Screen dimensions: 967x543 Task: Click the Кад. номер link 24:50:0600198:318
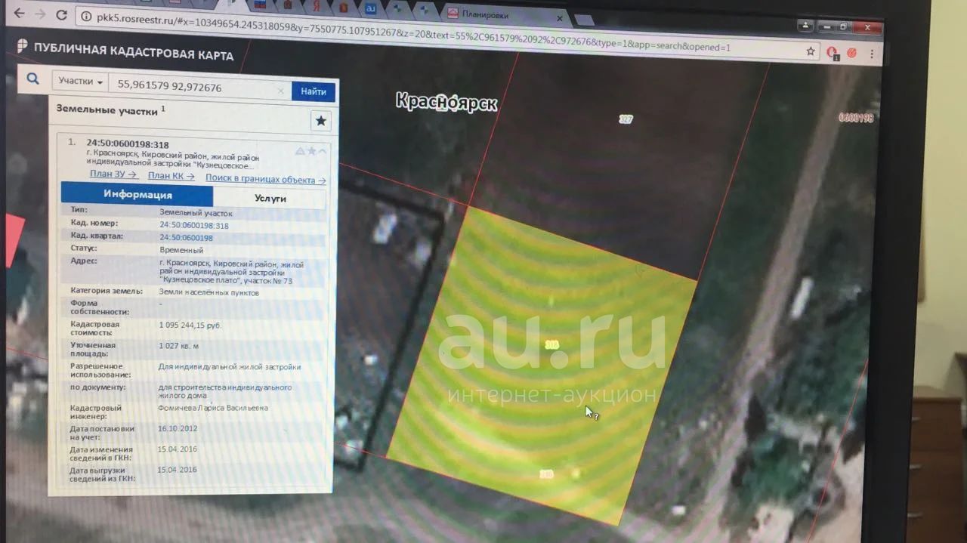[193, 225]
